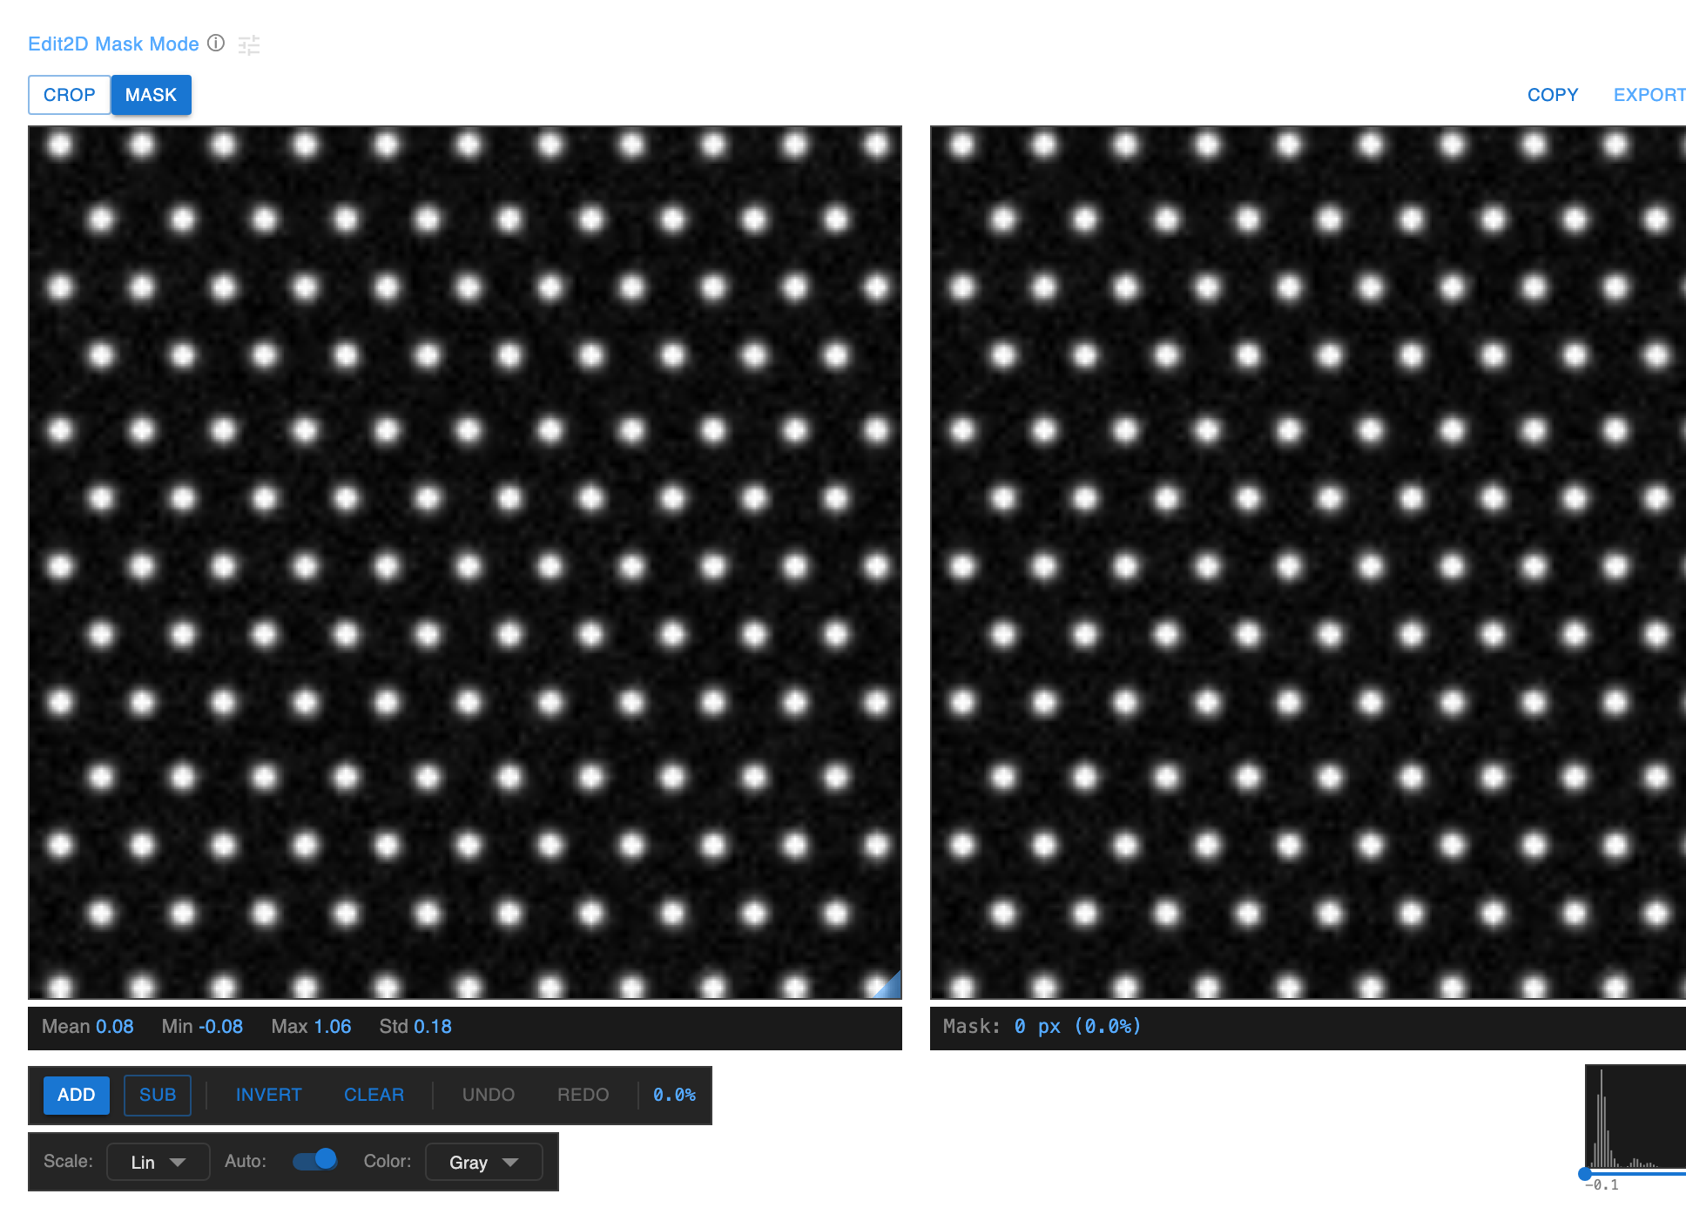Click the REDO button
Image resolution: width=1686 pixels, height=1221 pixels.
coord(583,1095)
